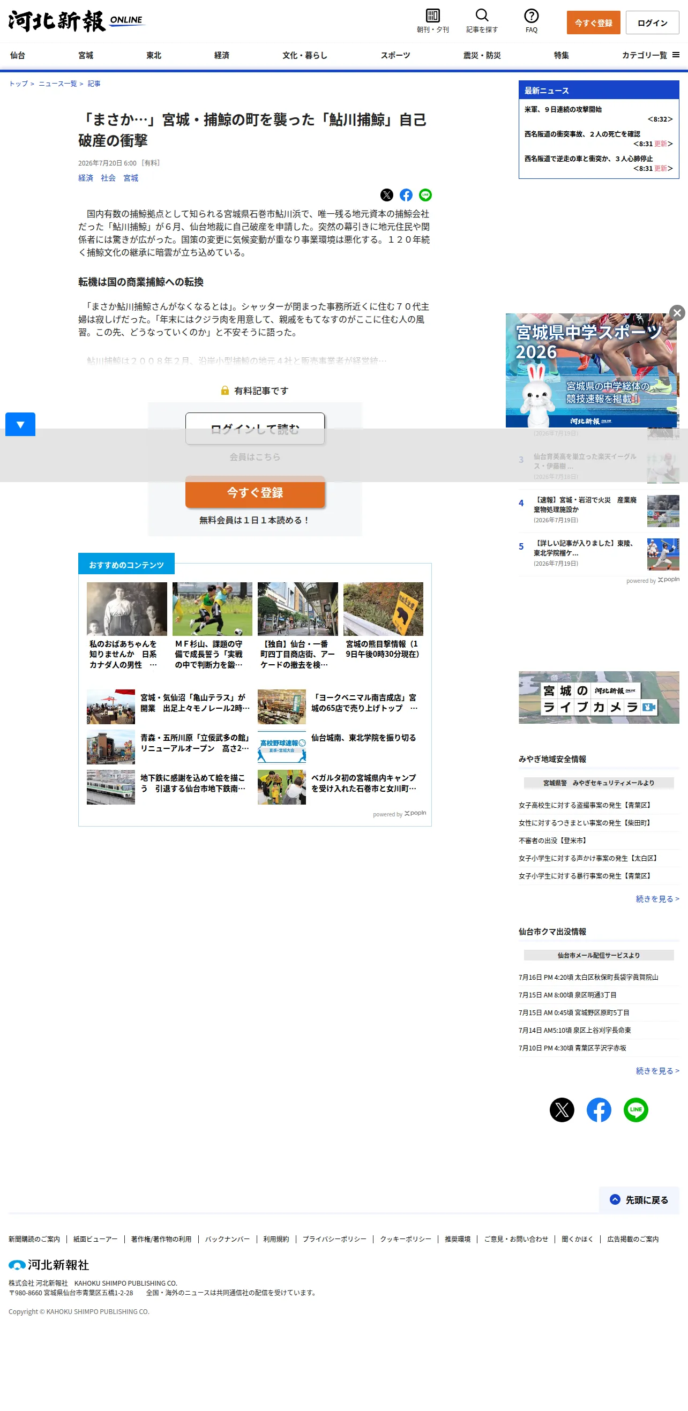Select the 宮城 navigation tab
The height and width of the screenshot is (1411, 688).
point(85,55)
